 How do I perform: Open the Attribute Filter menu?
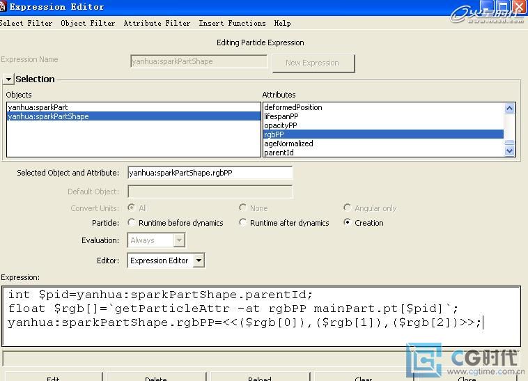[157, 23]
